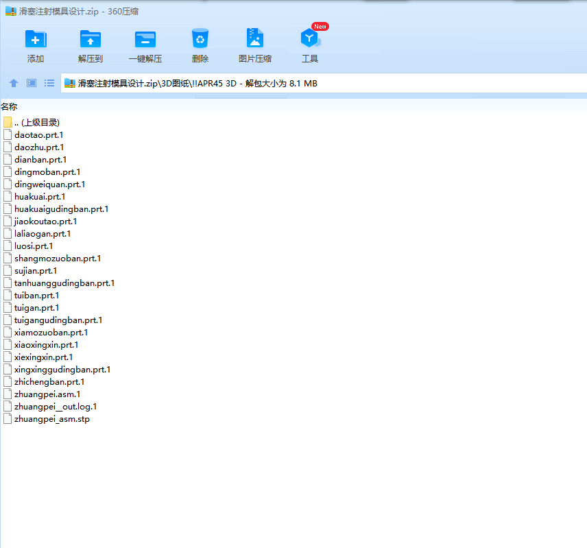Click the 一键解压 one-click extract icon
The height and width of the screenshot is (548, 587).
point(145,39)
